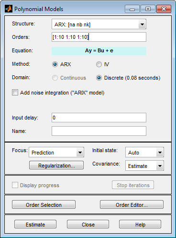
Task: Click the MATLAB logo icon in title bar
Action: pos(9,9)
